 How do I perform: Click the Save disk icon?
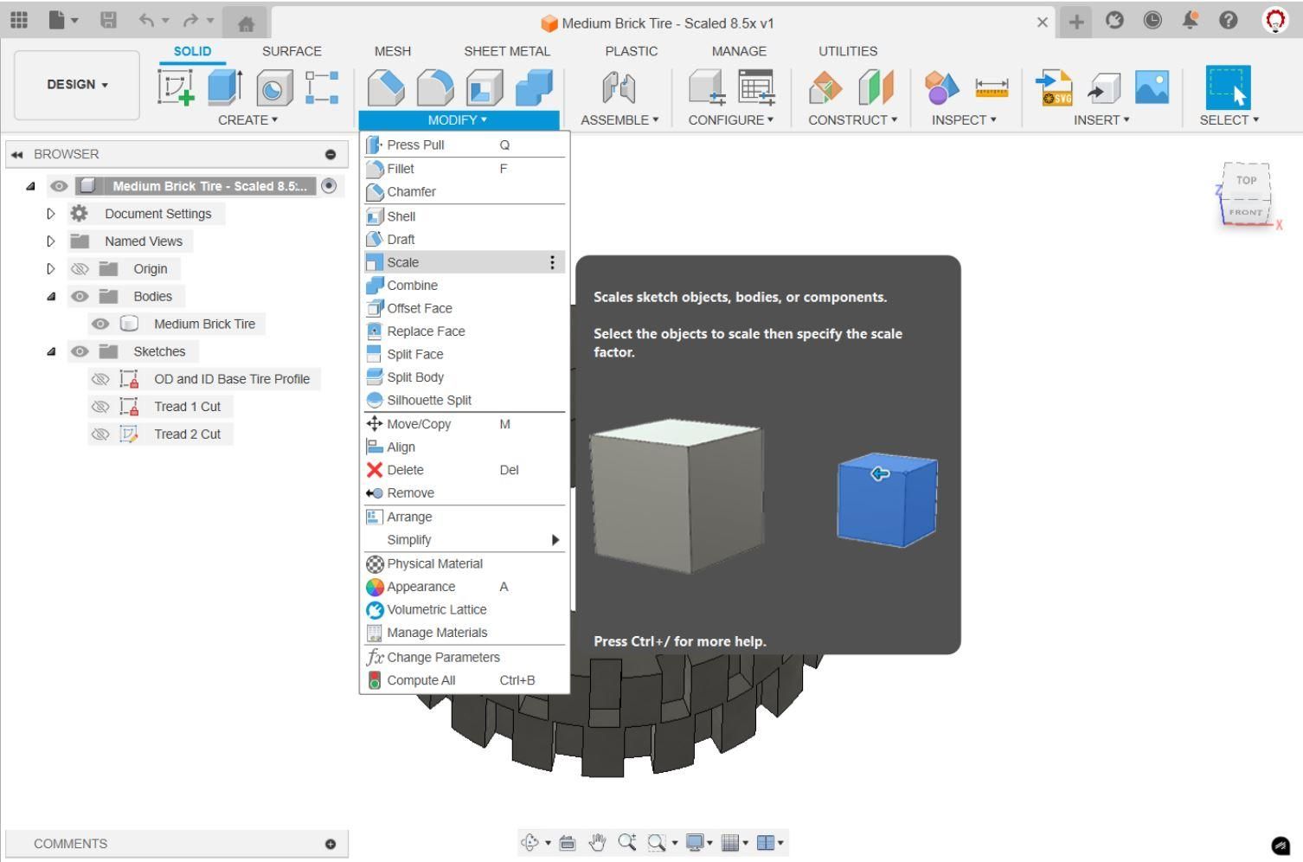pos(108,20)
